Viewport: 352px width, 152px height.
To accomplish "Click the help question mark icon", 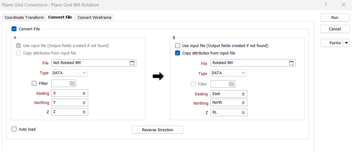I will tap(326, 5).
